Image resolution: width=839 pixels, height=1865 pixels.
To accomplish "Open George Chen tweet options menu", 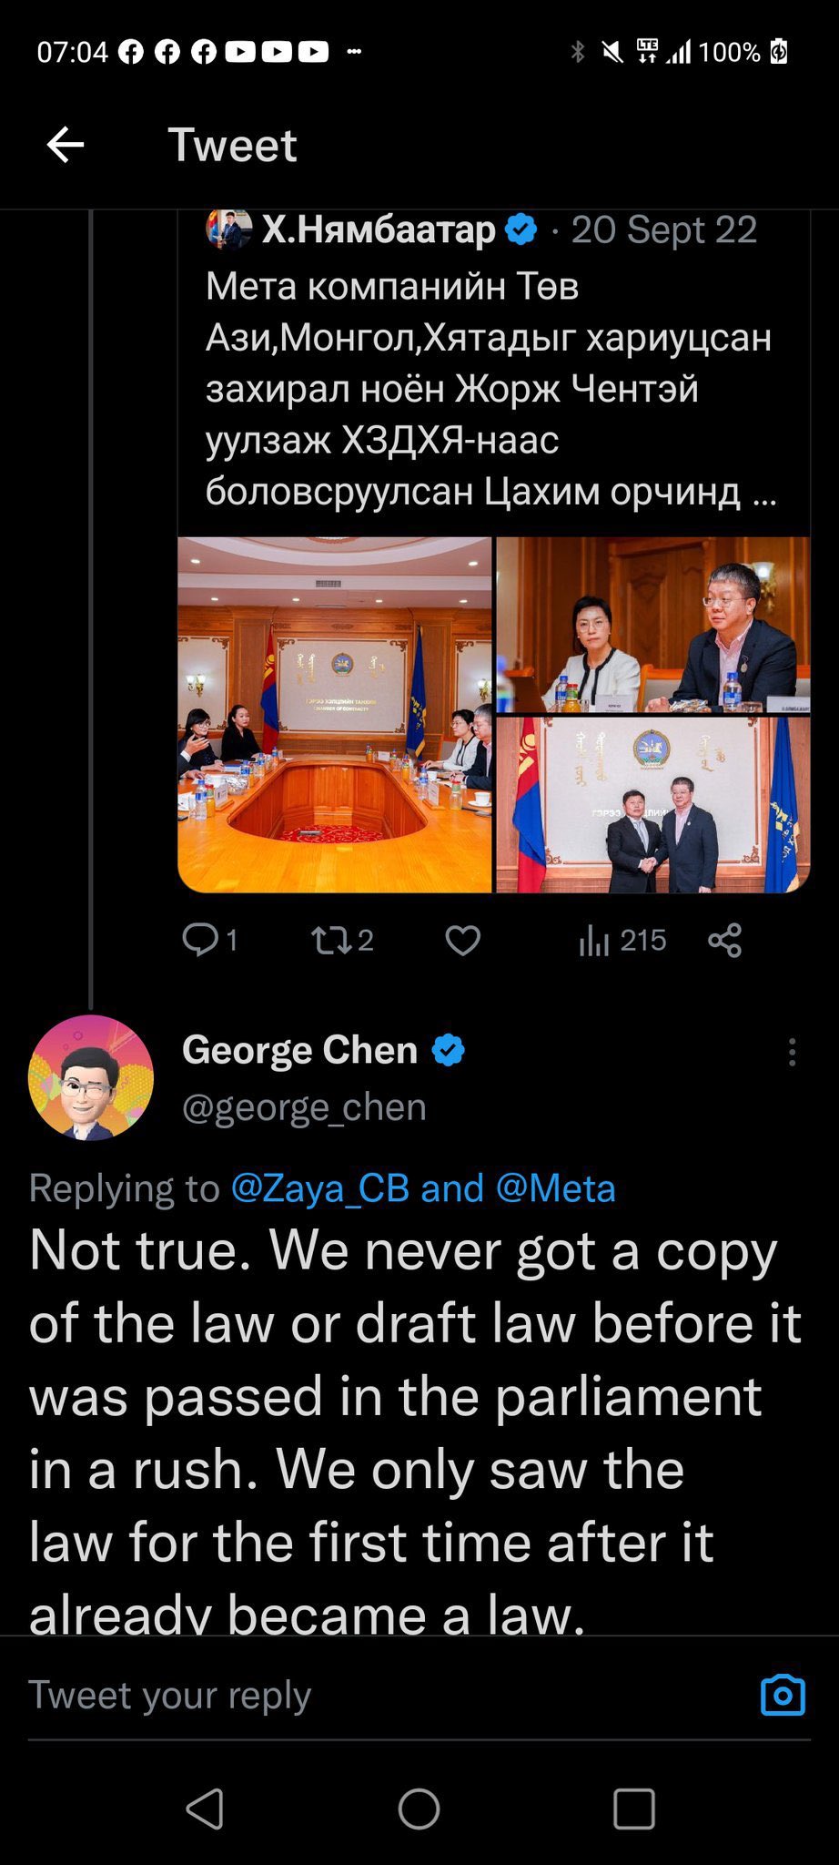I will coord(792,1052).
